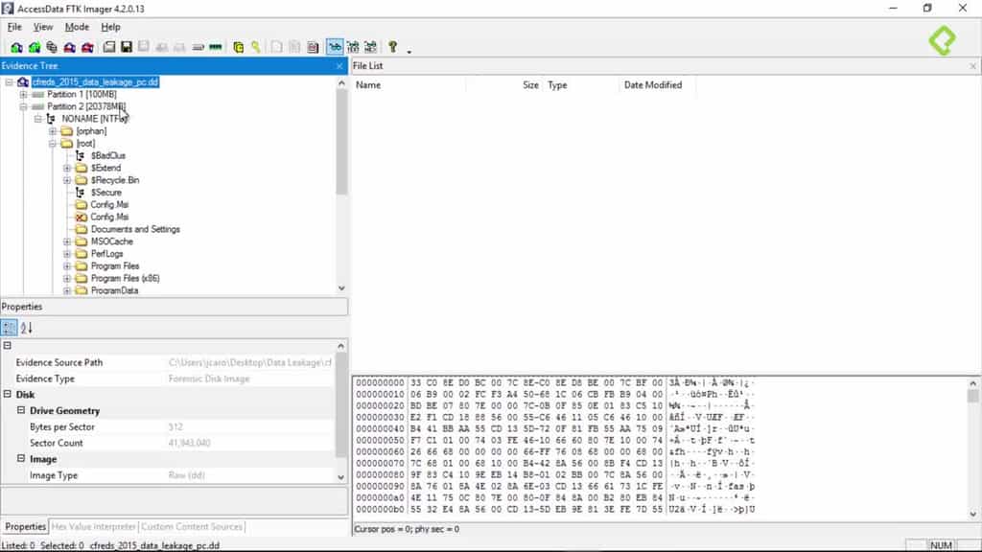The width and height of the screenshot is (982, 552).
Task: Expand the PerfLogs folder
Action: [x=67, y=253]
